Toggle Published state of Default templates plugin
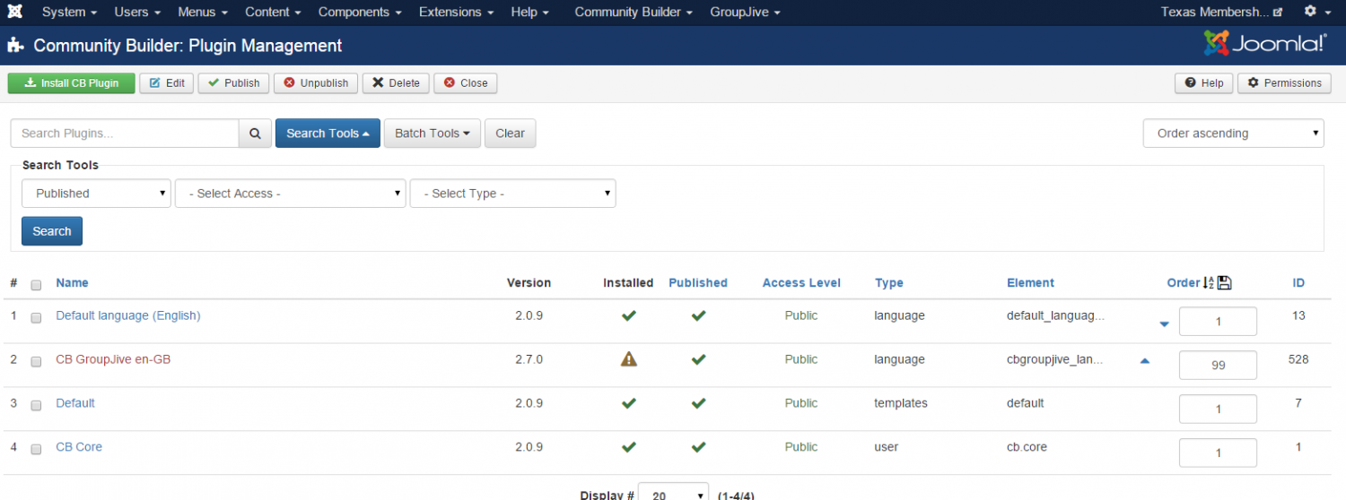Viewport: 1346px width, 500px height. (698, 403)
